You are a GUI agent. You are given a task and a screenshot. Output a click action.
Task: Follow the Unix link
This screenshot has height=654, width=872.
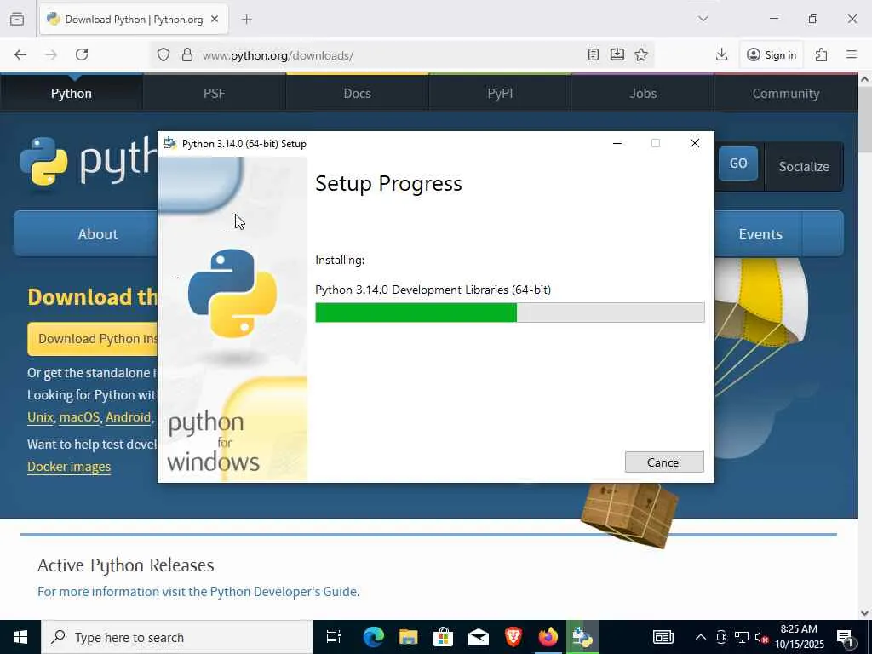[40, 417]
